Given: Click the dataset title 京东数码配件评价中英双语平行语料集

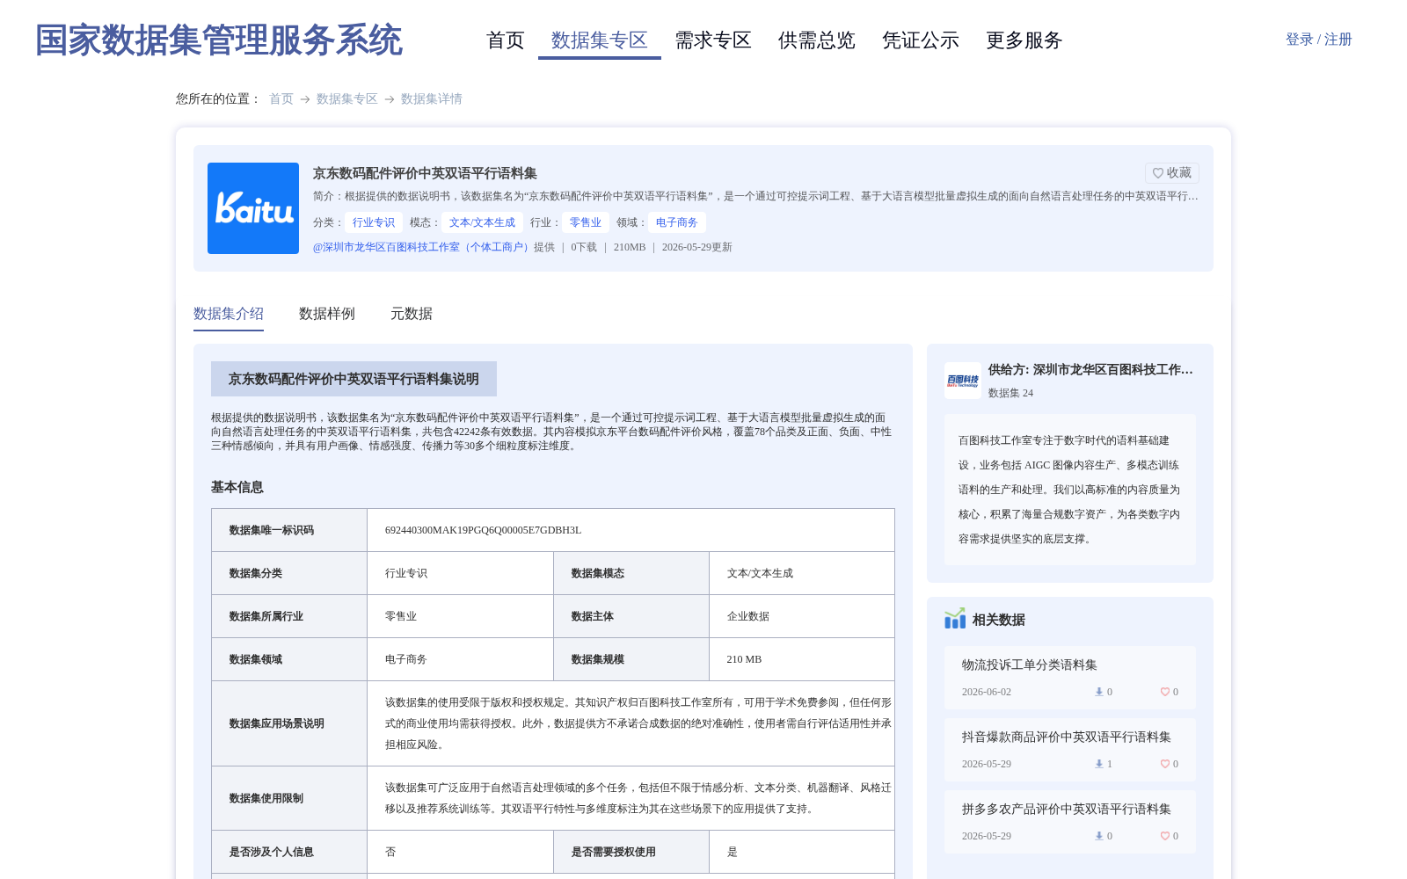Looking at the screenshot, I should (x=425, y=173).
